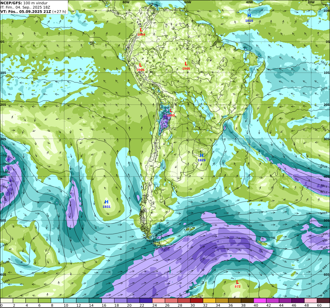Viewport: 330px width, 308px height.
Task: Pick the 24-26 light pink legend swatch
Action: tap(158, 300)
